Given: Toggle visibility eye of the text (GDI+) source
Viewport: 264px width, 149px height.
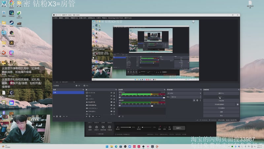Looking at the screenshot, I should [112, 111].
